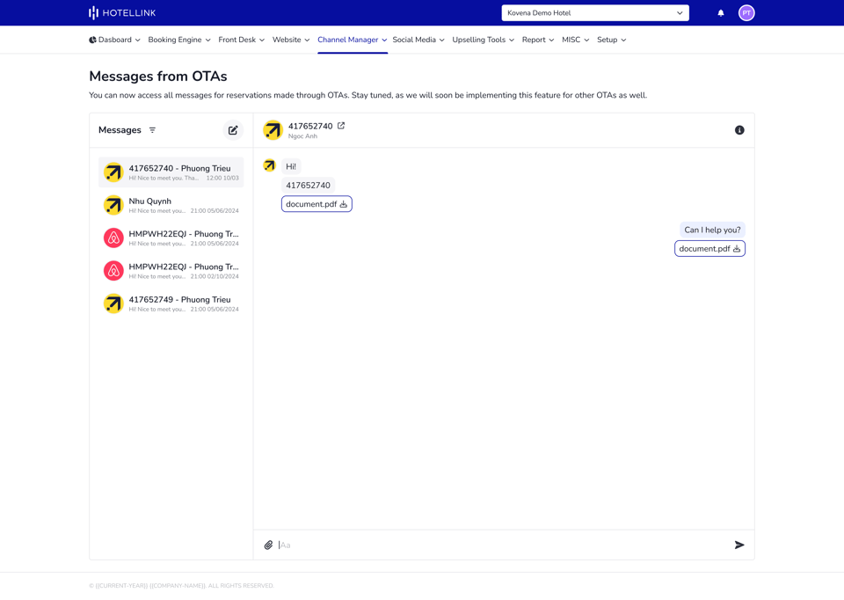
Task: Open reservation 417652740 in external link
Action: [x=341, y=126]
